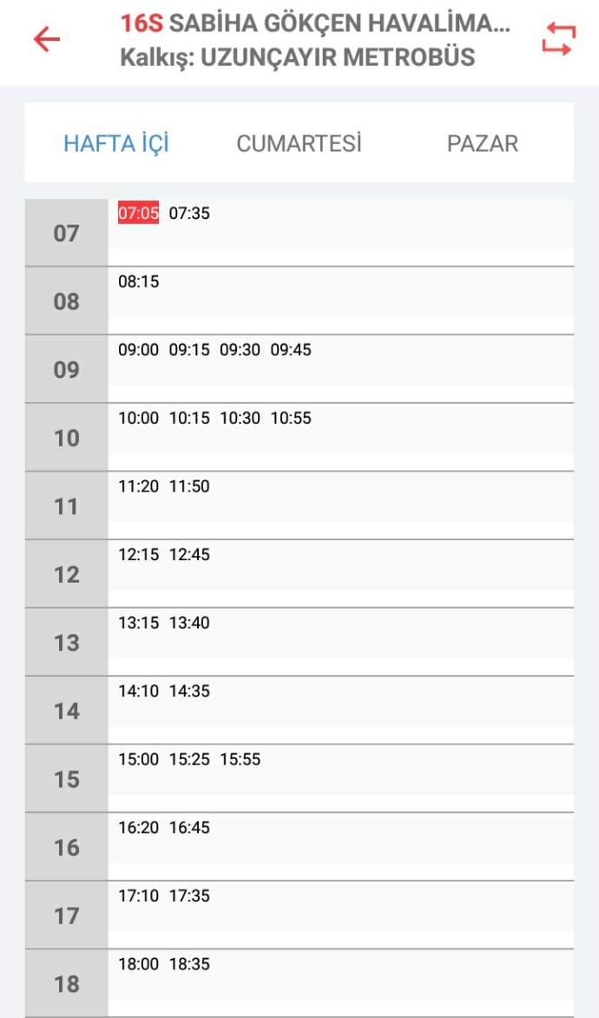Switch to the CUMARTESİ tab
599x1018 pixels.
click(x=299, y=143)
